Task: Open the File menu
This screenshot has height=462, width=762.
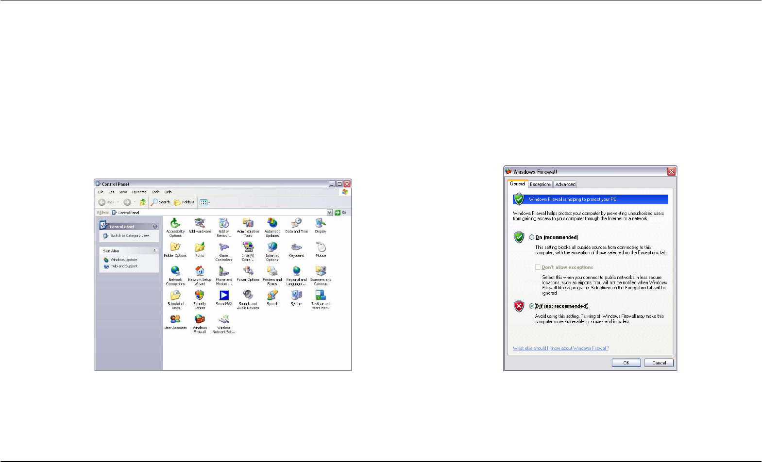Action: point(101,192)
